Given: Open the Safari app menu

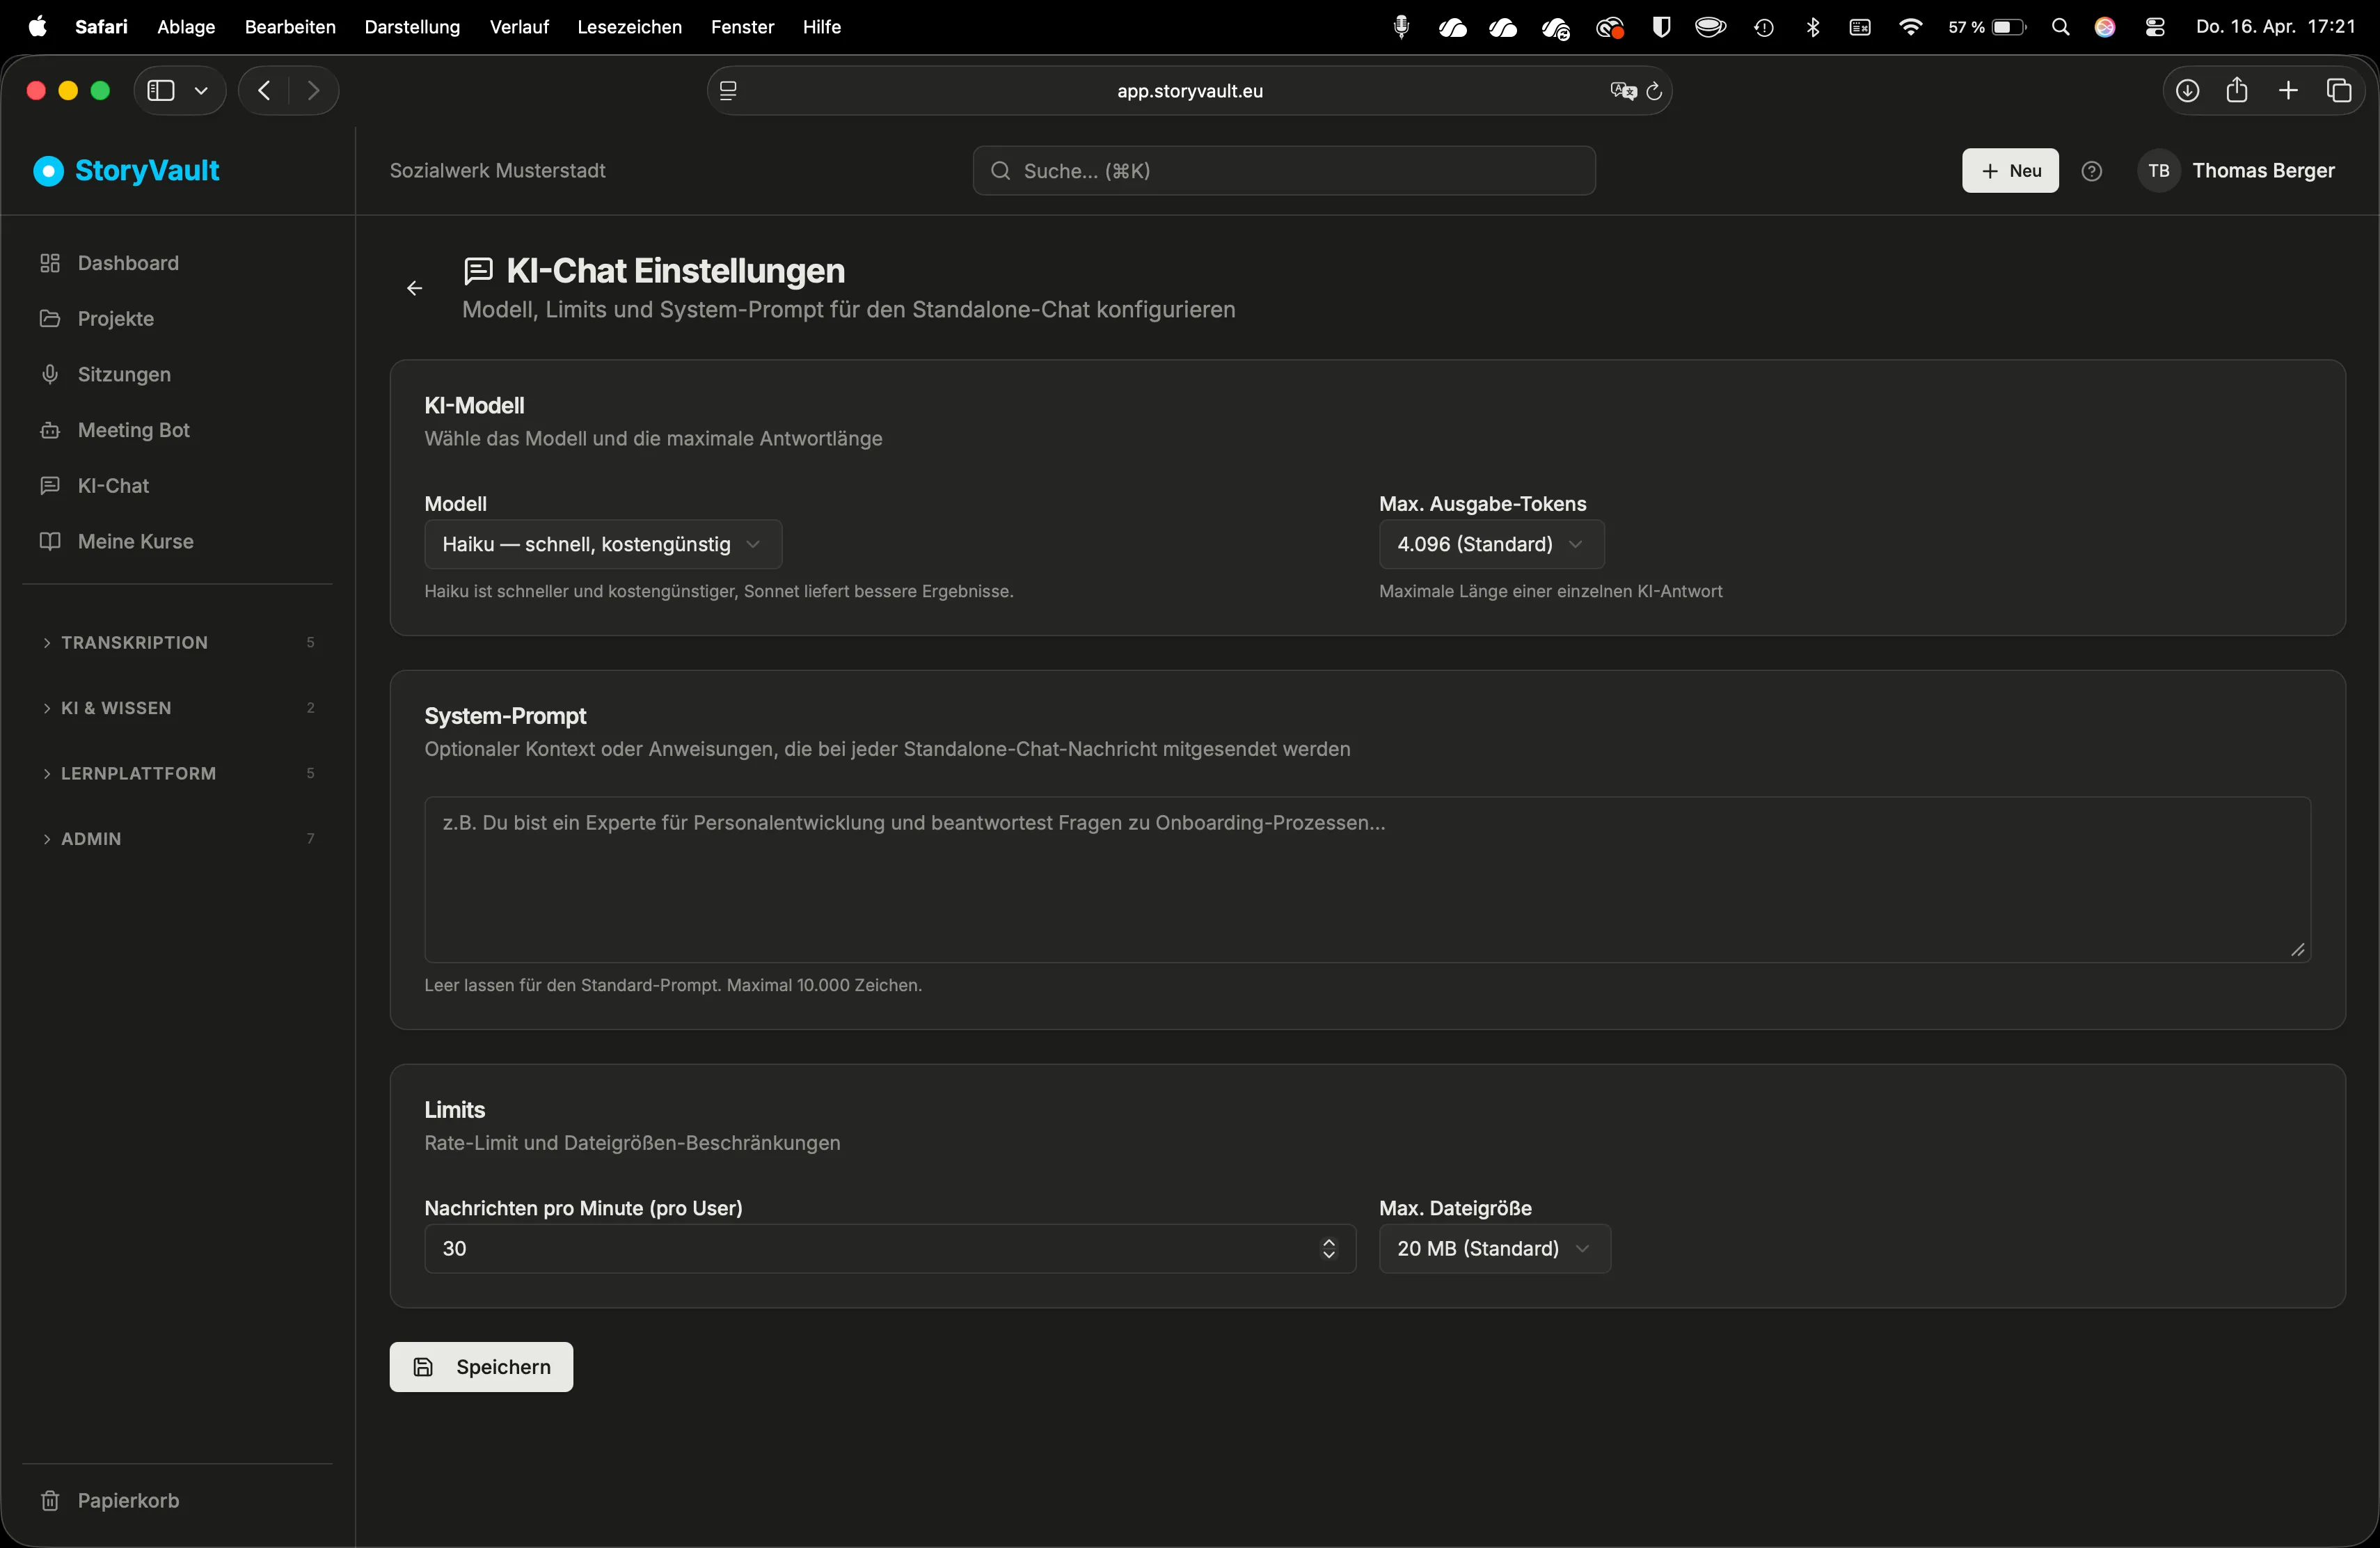Looking at the screenshot, I should click(101, 27).
